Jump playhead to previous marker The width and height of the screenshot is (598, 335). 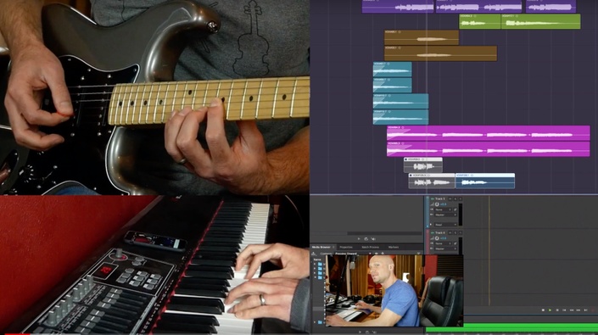pyautogui.click(x=564, y=310)
